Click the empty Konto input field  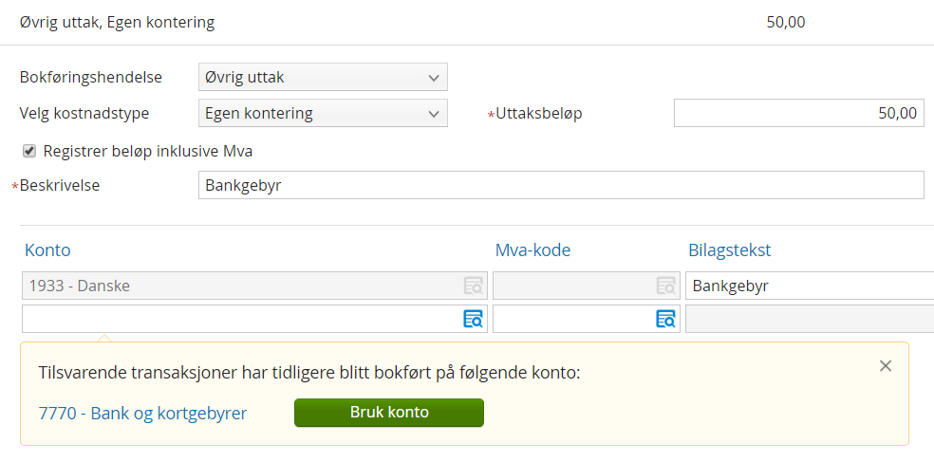click(241, 319)
